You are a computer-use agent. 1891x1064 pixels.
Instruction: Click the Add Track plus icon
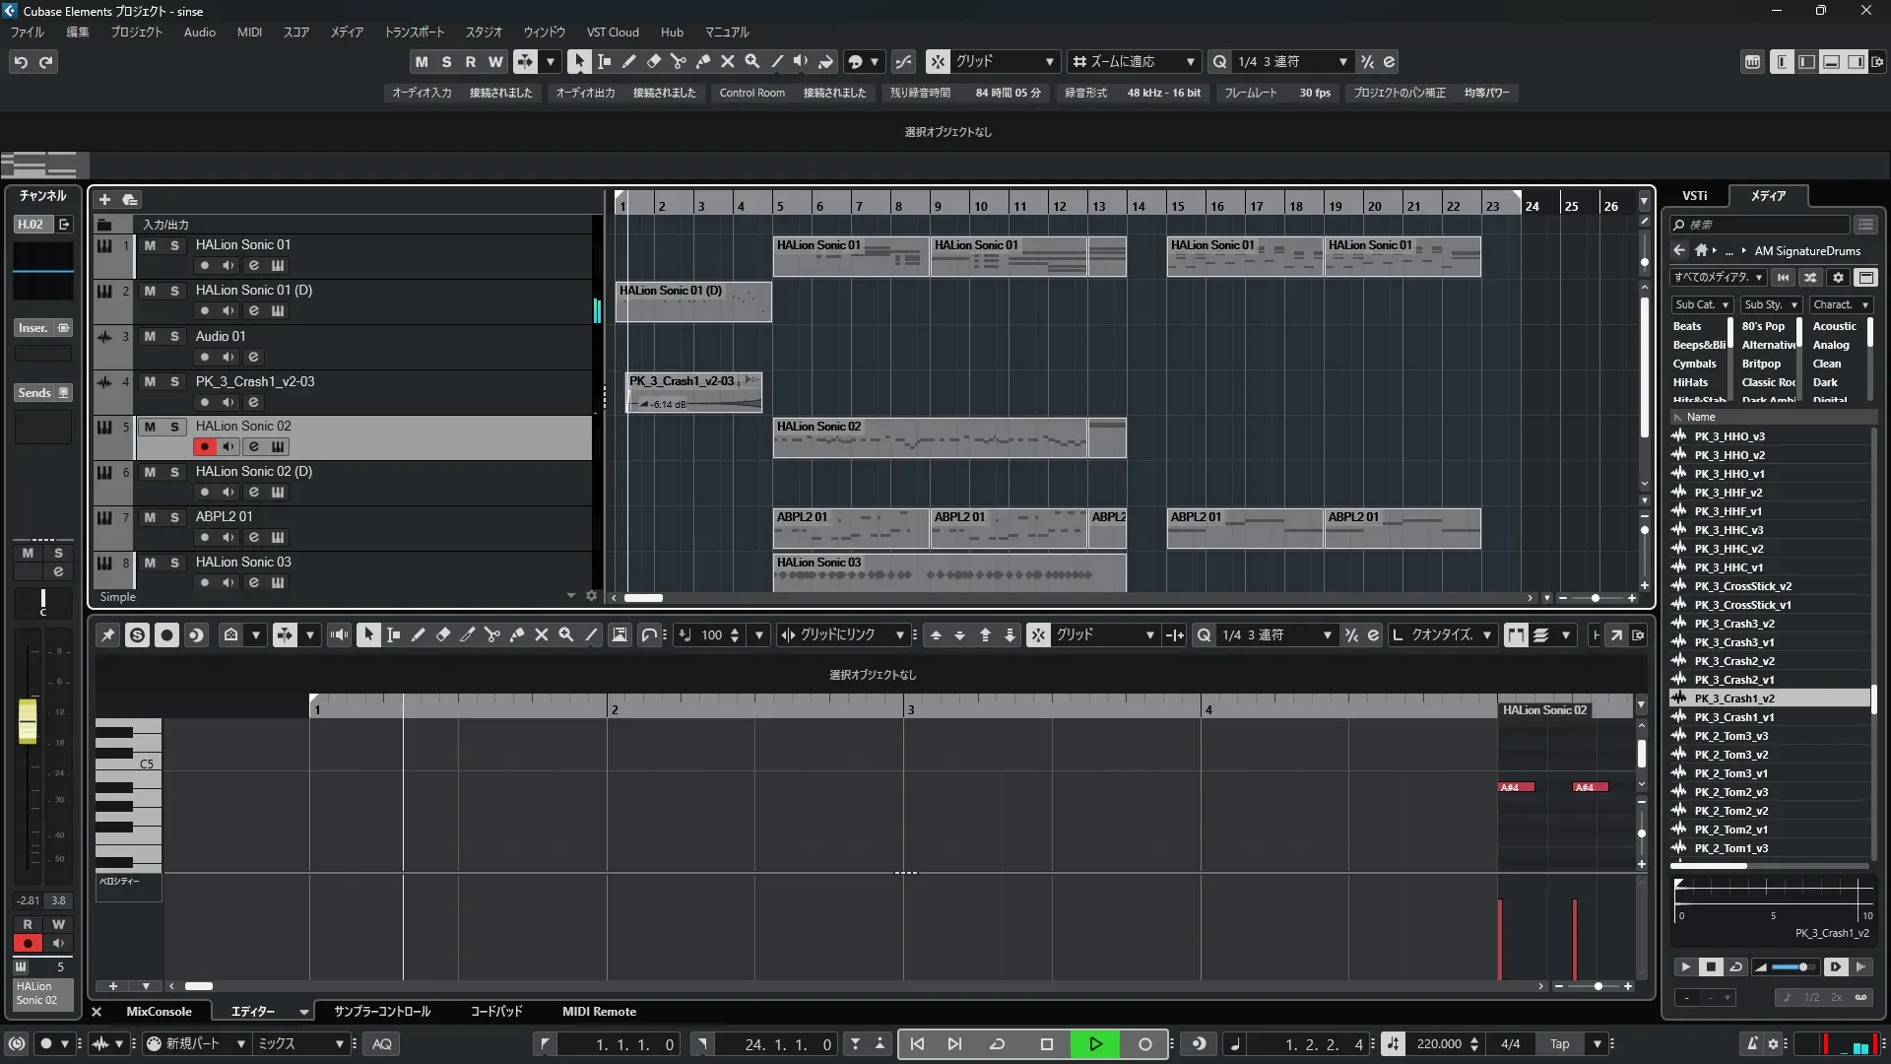pos(104,199)
